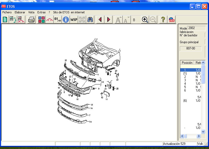The height and width of the screenshot is (149, 209).
Task: Click the Posición column header
Action: (187, 63)
